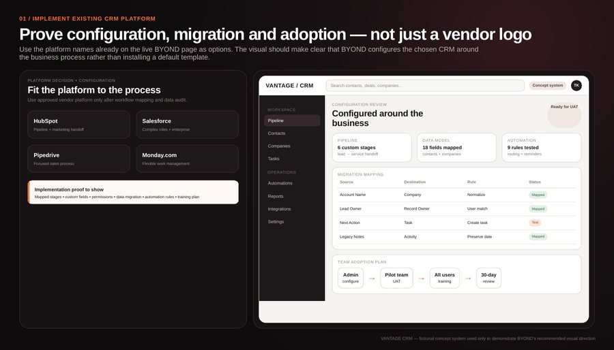This screenshot has width=614, height=350.
Task: Select the Pipedrive platform card
Action: 78,159
